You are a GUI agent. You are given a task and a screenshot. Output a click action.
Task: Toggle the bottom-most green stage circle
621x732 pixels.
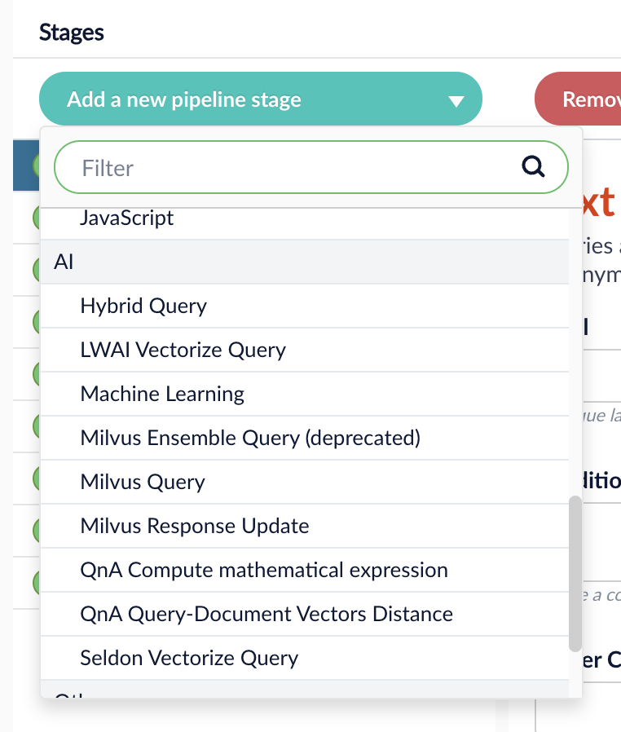coord(36,582)
